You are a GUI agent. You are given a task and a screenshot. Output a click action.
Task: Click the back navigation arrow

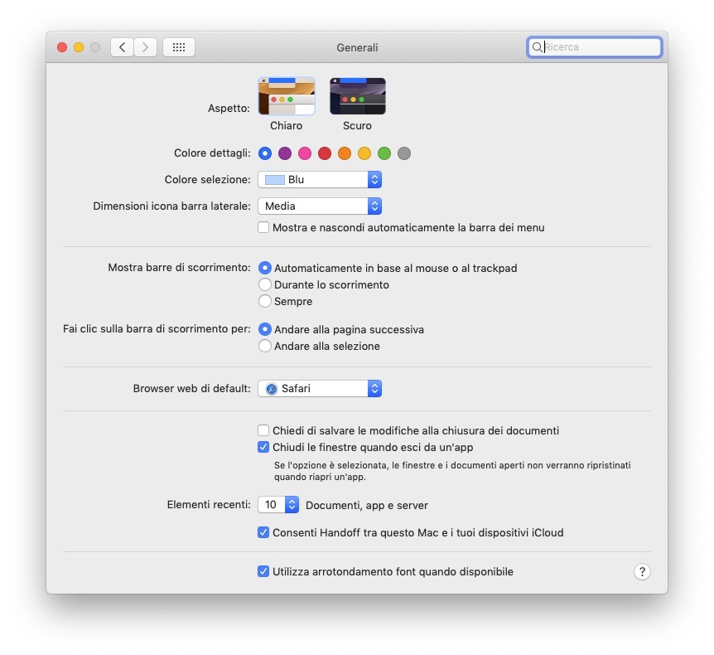(x=123, y=47)
